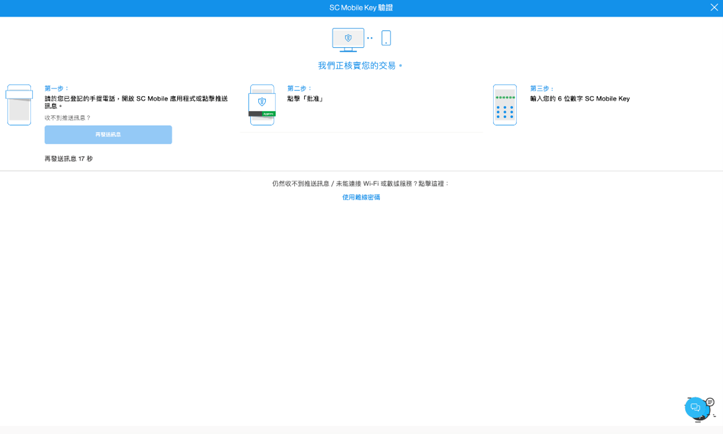Screen dimensions: 723x434
Task: Click the step one push notification phone illustration
Action: coord(19,105)
